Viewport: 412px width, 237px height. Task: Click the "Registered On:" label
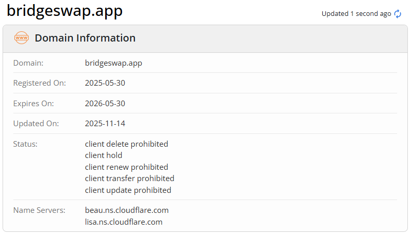point(38,83)
